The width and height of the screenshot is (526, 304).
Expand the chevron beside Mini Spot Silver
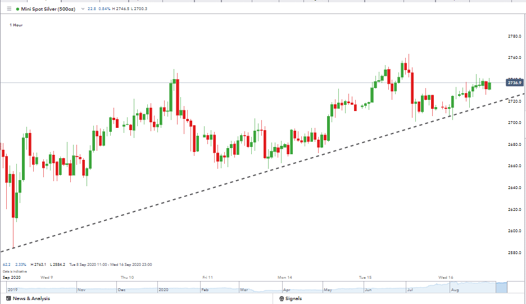[84, 9]
